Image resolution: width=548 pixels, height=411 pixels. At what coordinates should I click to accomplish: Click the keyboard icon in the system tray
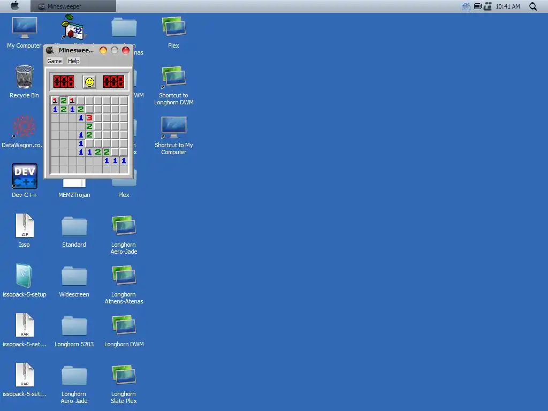point(466,6)
